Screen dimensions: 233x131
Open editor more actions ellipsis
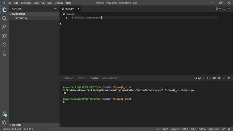(229, 9)
